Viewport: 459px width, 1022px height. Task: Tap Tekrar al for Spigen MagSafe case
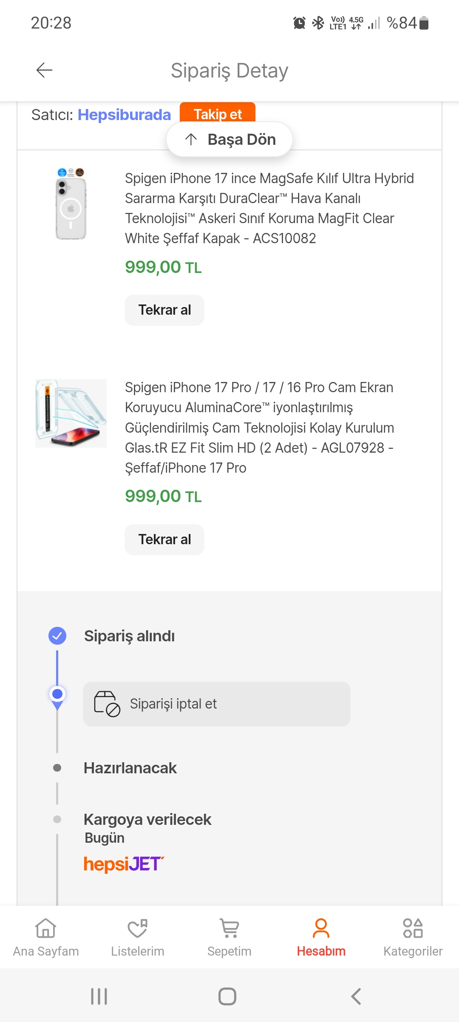tap(164, 310)
